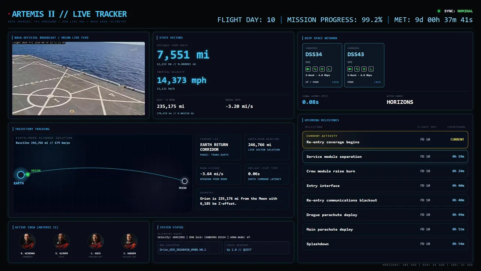
Task: Click the 'Kp 1.0 // QUIET' space weather value
Action: pos(239,250)
